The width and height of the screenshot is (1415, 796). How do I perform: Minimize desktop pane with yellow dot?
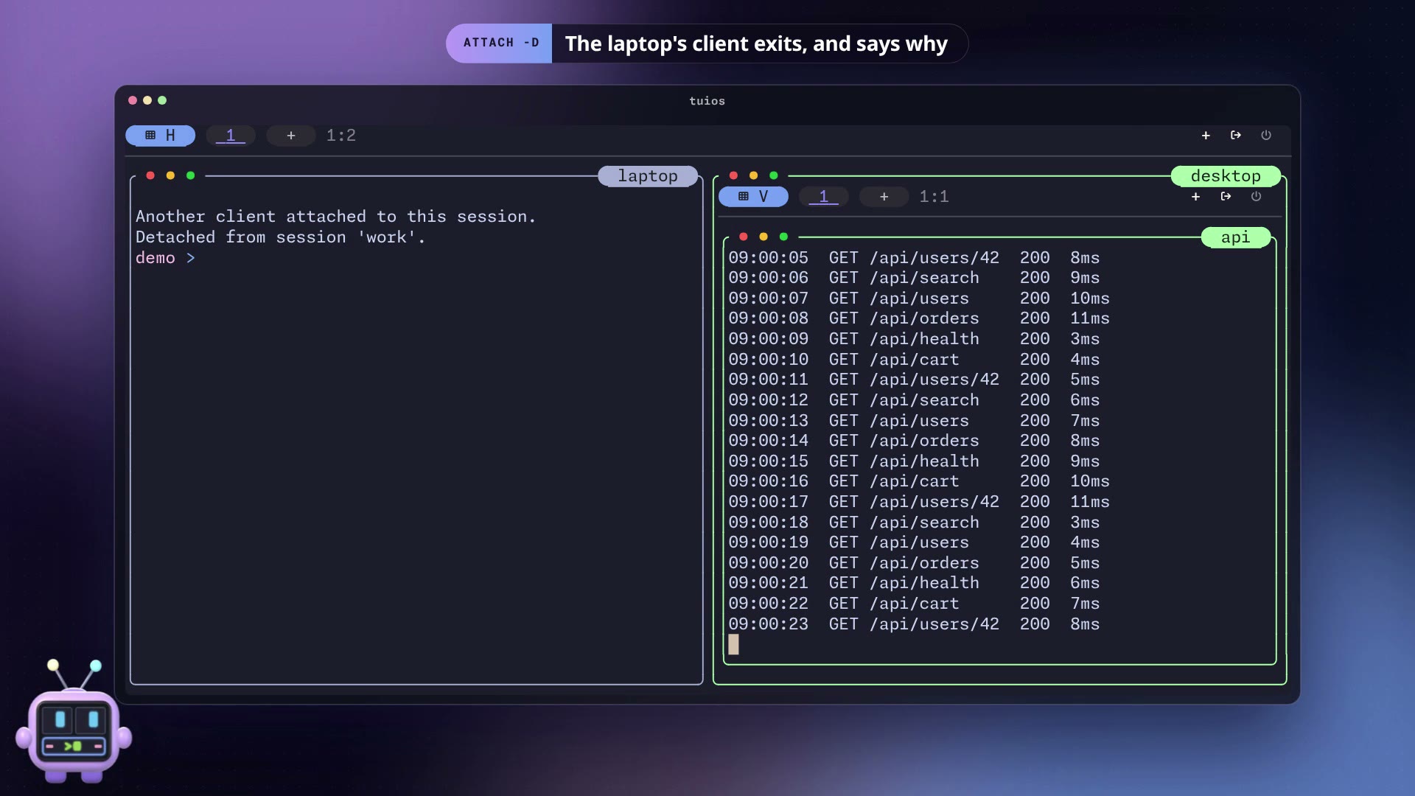pyautogui.click(x=753, y=175)
